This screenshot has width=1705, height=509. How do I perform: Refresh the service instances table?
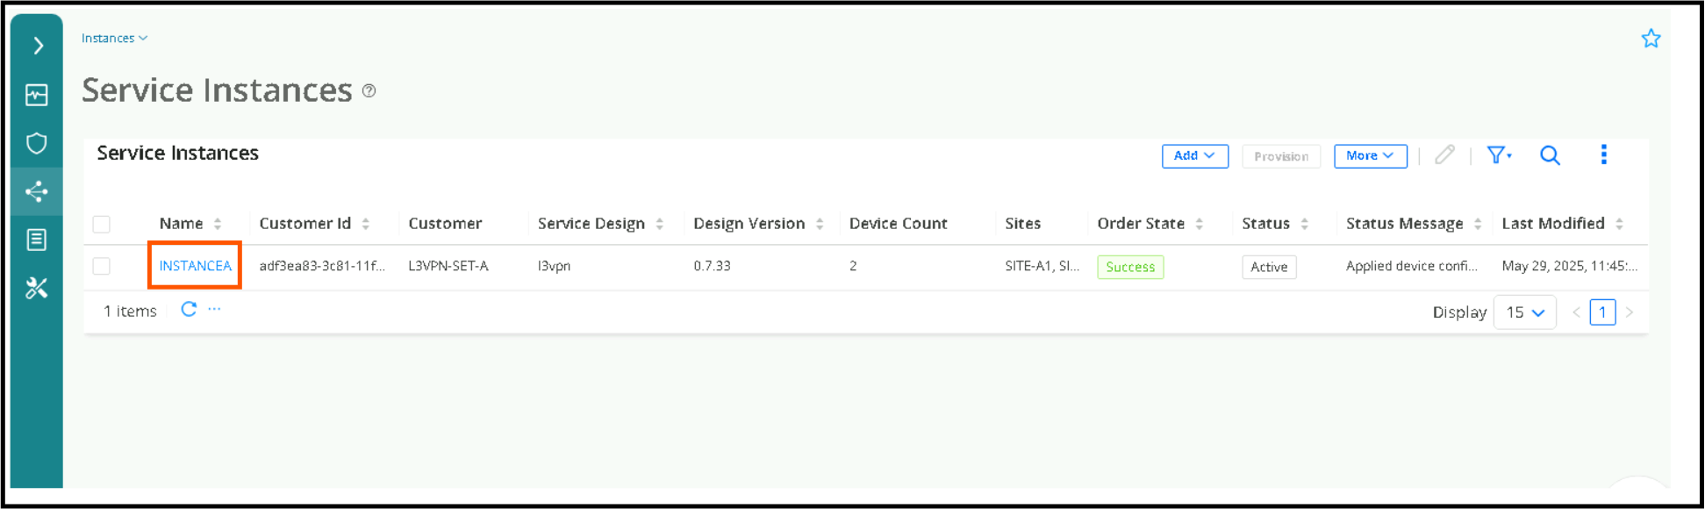[189, 309]
